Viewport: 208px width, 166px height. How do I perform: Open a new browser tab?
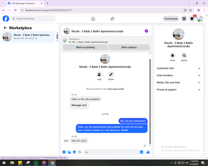47,3
